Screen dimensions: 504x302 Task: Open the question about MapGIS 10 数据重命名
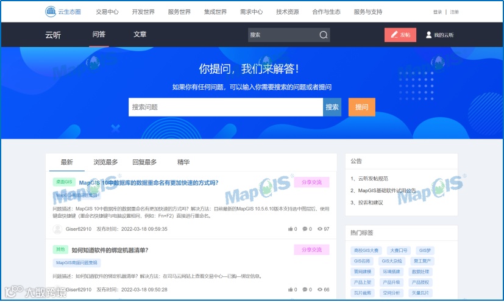click(149, 182)
